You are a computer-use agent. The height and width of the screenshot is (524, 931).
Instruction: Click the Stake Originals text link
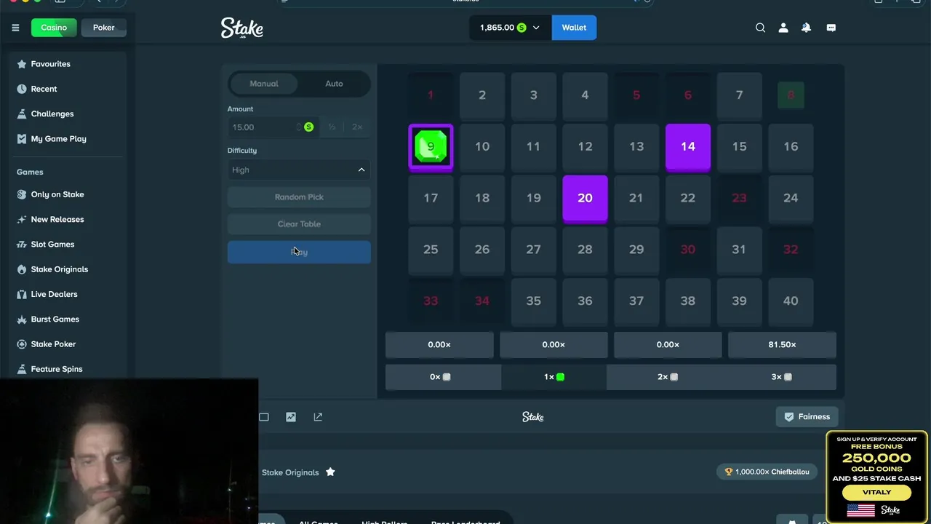click(290, 472)
